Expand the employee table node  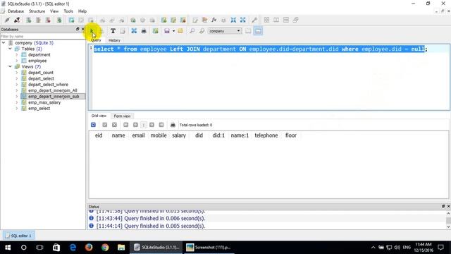[17, 61]
